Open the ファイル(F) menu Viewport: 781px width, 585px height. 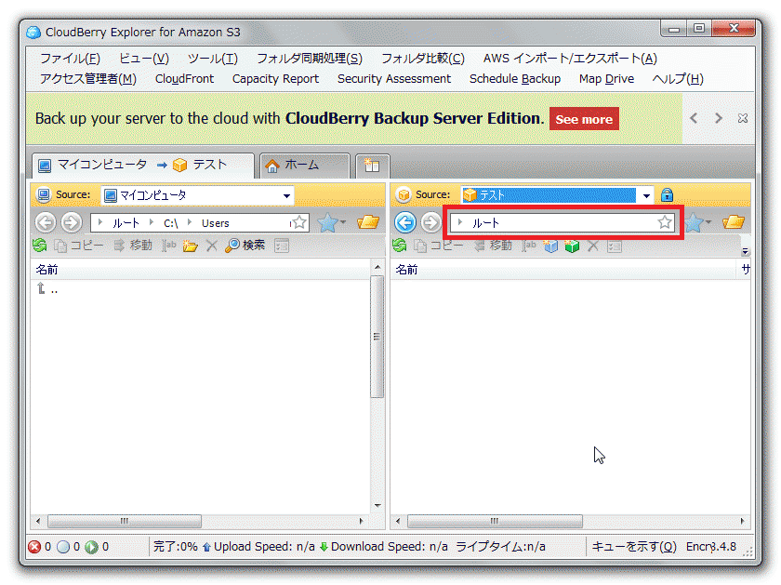pyautogui.click(x=70, y=59)
